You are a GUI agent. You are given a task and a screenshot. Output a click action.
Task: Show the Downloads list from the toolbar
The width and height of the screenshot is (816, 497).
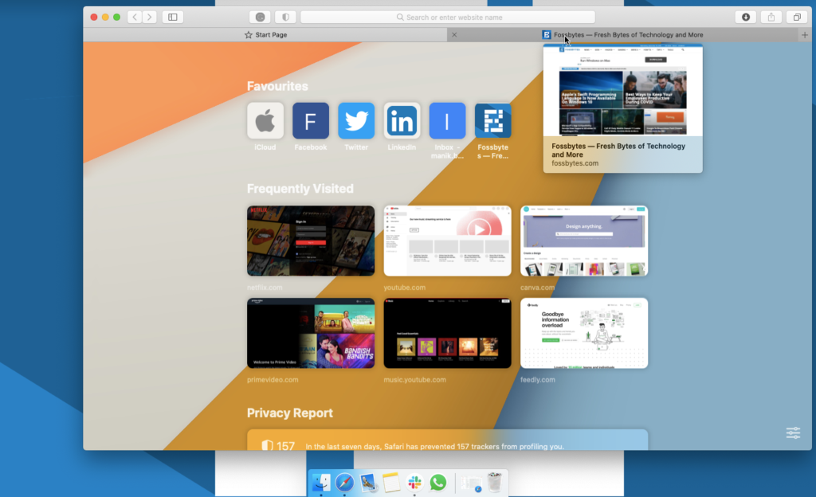746,18
